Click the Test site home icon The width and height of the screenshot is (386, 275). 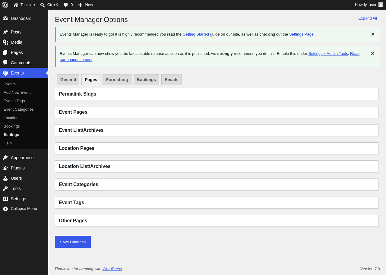(16, 5)
